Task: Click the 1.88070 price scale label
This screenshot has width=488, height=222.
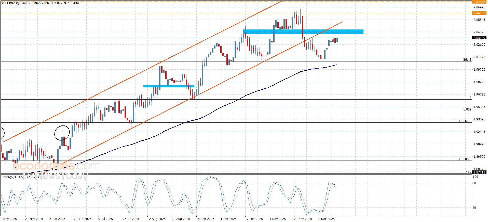Action: [479, 169]
